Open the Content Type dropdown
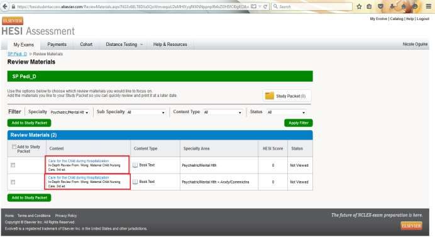 (x=223, y=113)
